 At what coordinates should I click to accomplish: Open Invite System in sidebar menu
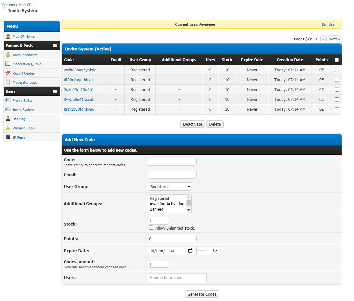click(23, 110)
